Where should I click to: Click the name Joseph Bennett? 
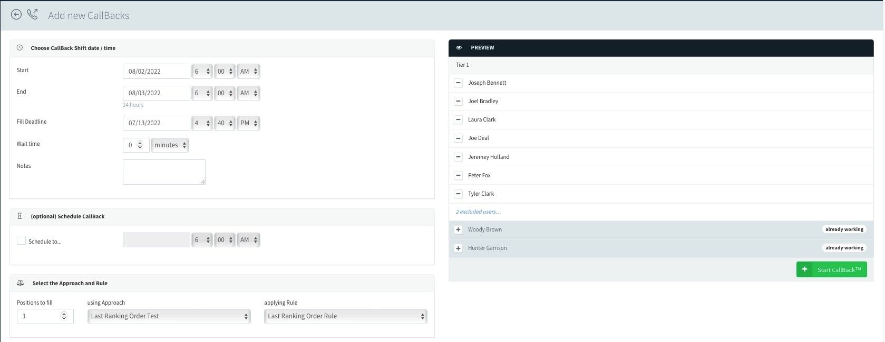[x=487, y=83]
